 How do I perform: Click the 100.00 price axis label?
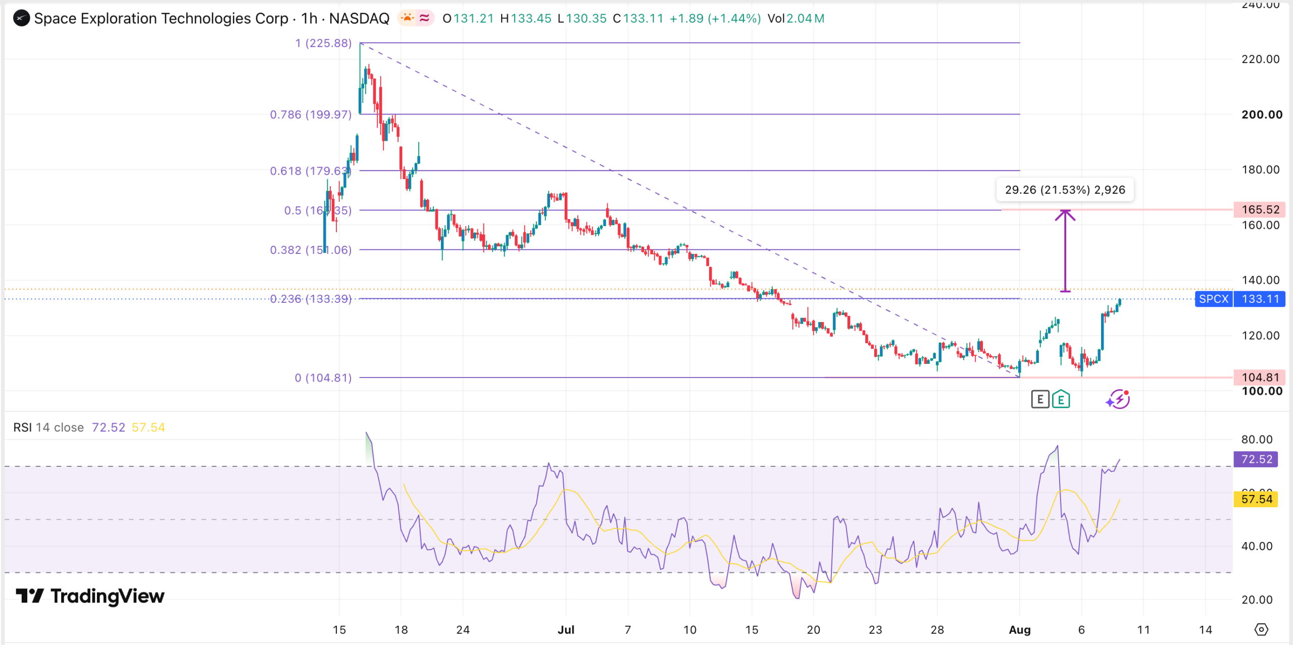(x=1262, y=391)
